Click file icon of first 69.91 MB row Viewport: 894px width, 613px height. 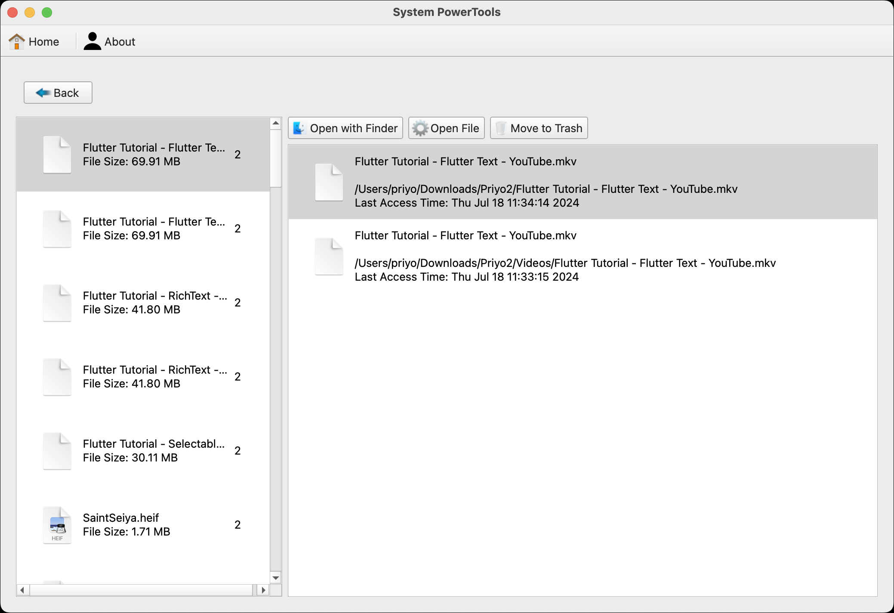pyautogui.click(x=57, y=155)
